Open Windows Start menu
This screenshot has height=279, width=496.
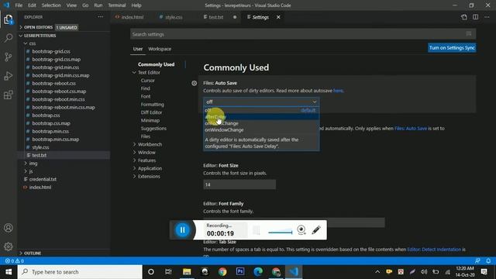click(x=9, y=272)
